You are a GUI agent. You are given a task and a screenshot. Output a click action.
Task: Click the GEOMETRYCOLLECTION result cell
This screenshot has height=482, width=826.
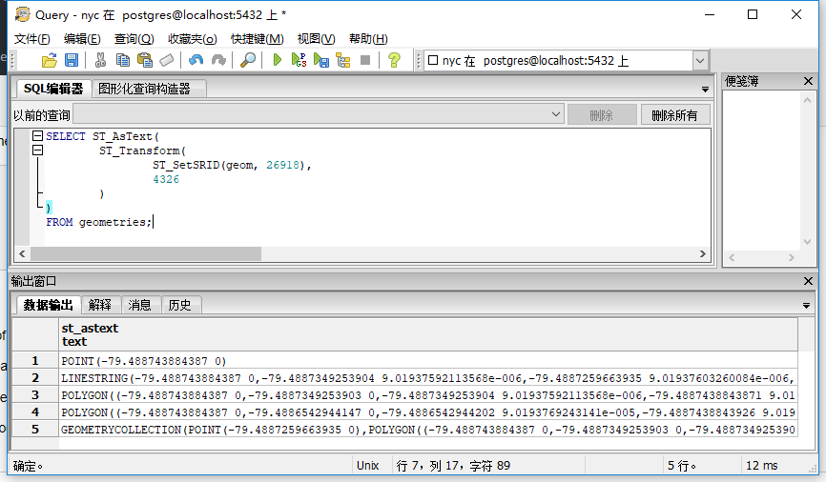coord(428,430)
